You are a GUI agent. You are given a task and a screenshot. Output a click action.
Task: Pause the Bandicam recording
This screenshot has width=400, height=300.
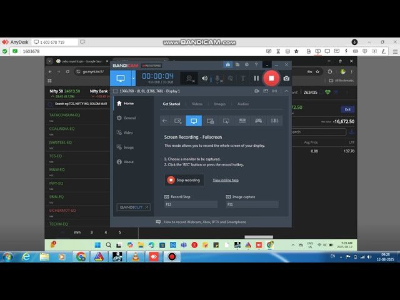(256, 78)
